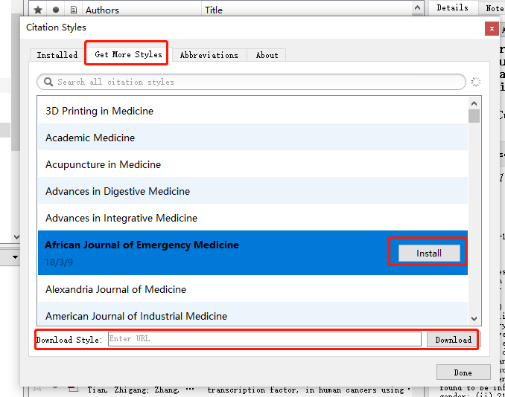Open the Details panel tab
This screenshot has height=397, width=505.
point(453,7)
